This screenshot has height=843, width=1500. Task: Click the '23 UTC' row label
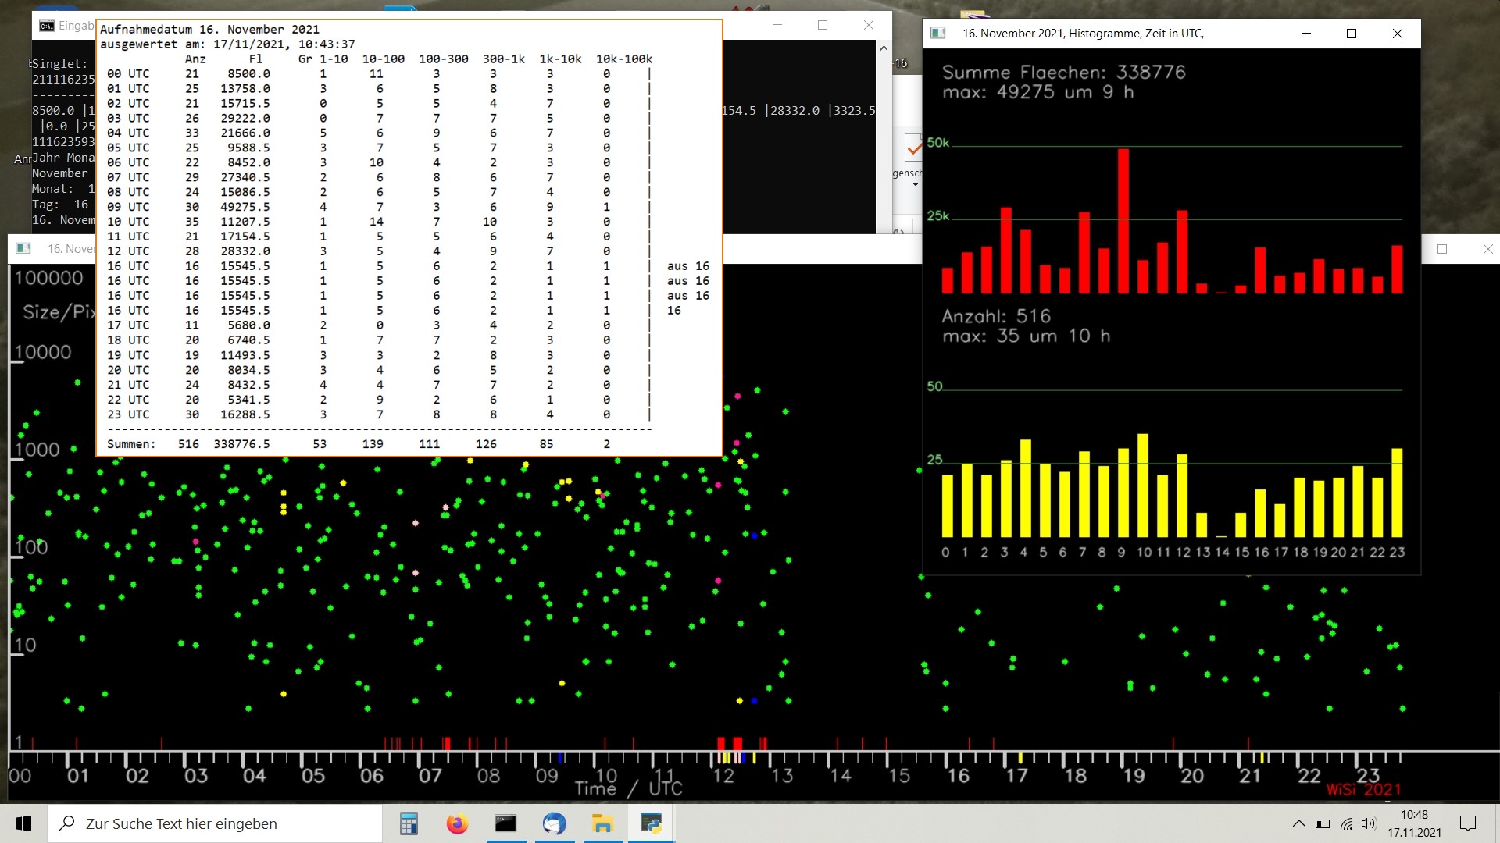pyautogui.click(x=128, y=414)
